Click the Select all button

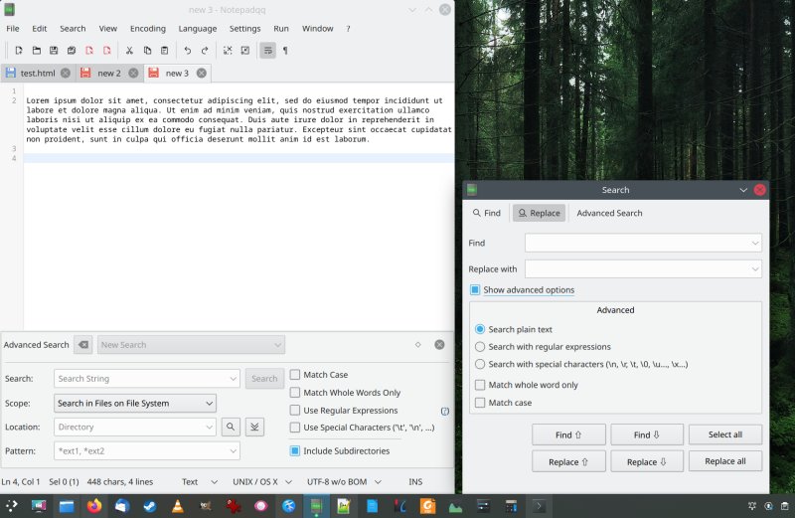click(724, 434)
